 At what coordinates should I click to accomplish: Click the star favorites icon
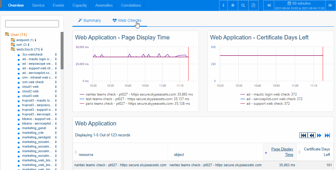[x=233, y=5]
